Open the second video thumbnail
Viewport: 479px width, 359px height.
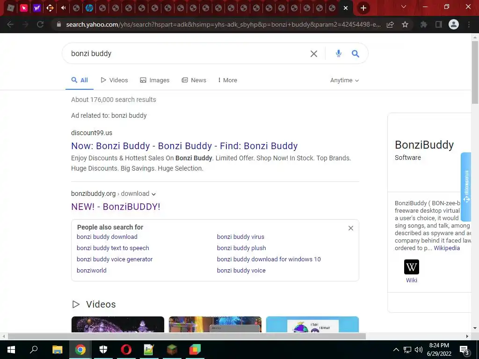click(215, 324)
